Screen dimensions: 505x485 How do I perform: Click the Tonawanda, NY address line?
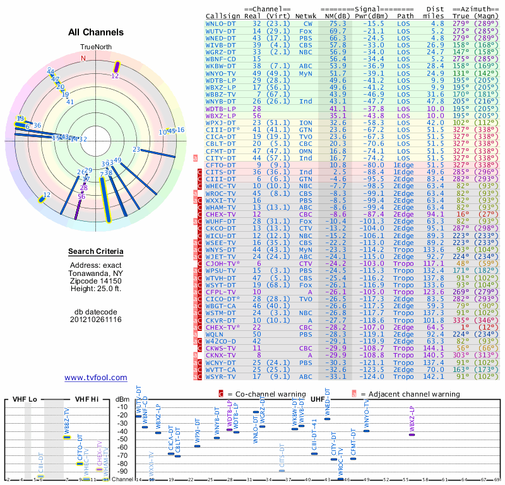tap(96, 273)
